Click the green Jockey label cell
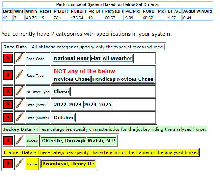 32,141
